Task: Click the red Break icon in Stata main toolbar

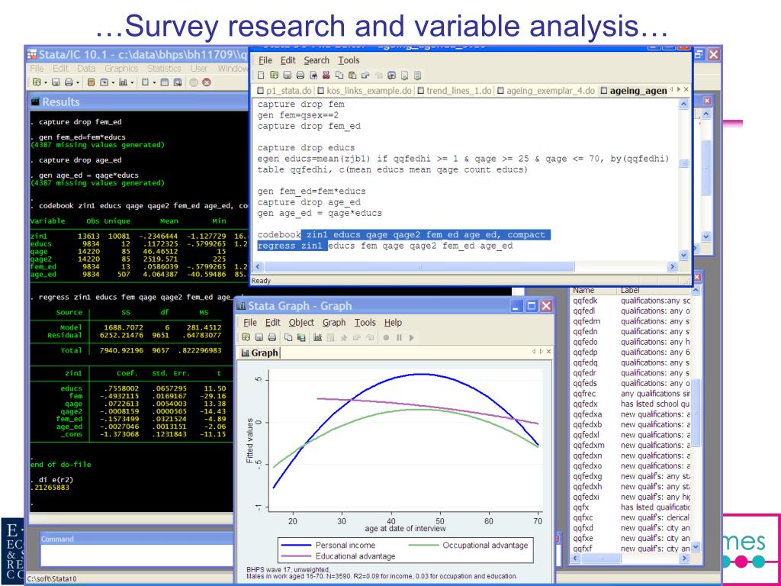Action: point(206,82)
